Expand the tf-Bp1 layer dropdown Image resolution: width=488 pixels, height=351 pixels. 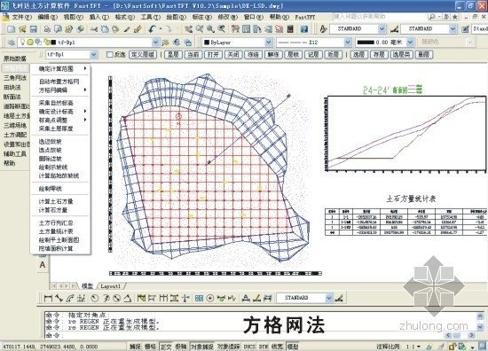click(x=155, y=43)
